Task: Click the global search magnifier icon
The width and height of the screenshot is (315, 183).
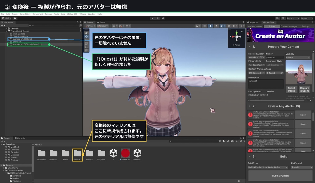Action: [283, 18]
